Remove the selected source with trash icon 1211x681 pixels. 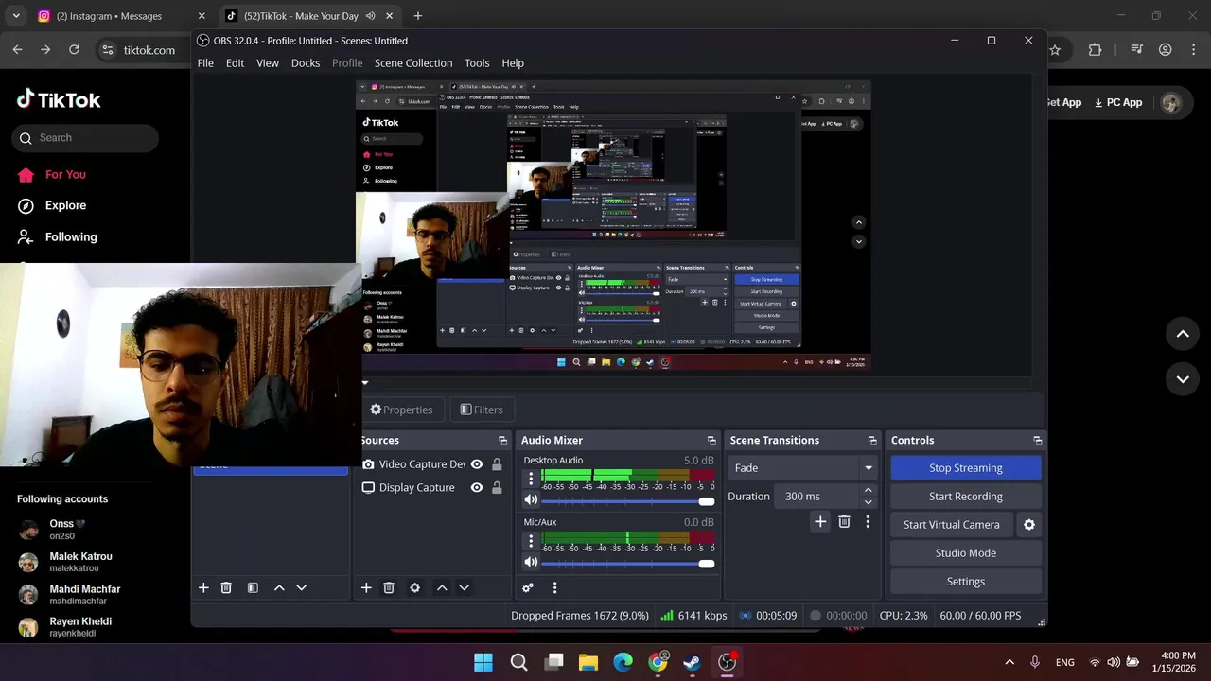click(x=389, y=587)
